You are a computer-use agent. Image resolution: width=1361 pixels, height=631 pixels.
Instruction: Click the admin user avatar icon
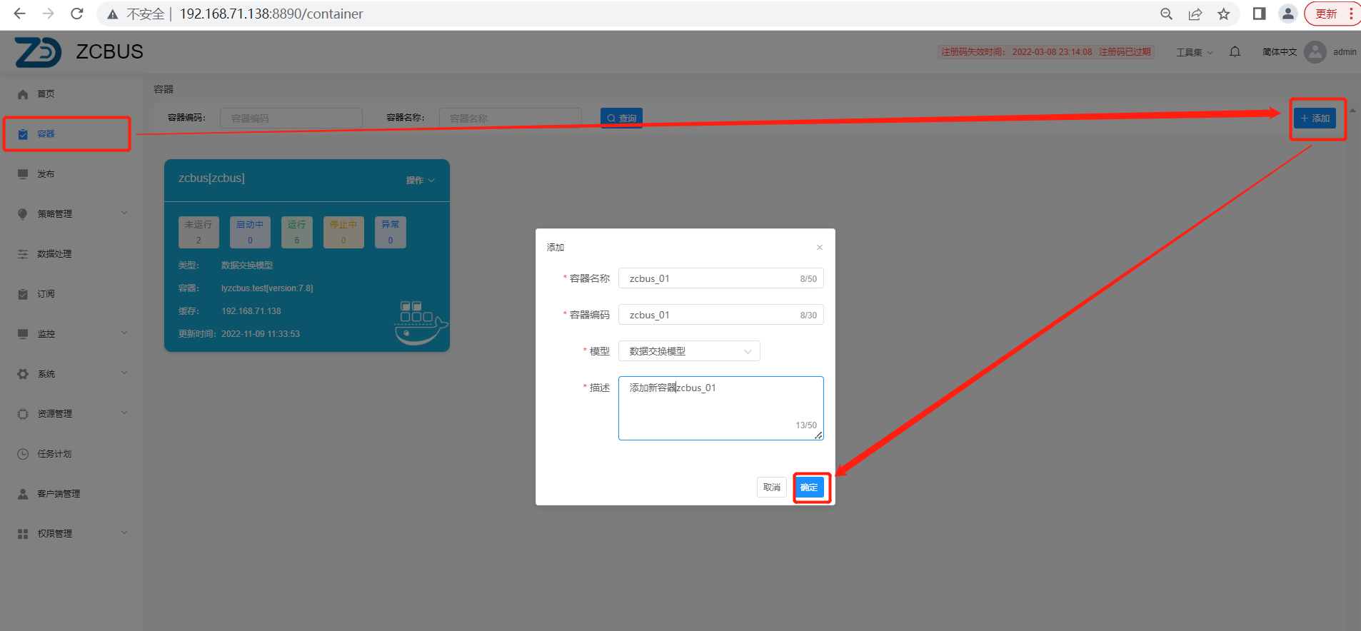pos(1315,51)
